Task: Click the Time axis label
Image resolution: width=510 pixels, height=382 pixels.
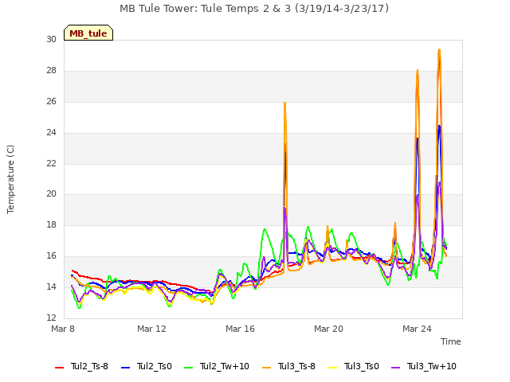Action: pyautogui.click(x=451, y=341)
